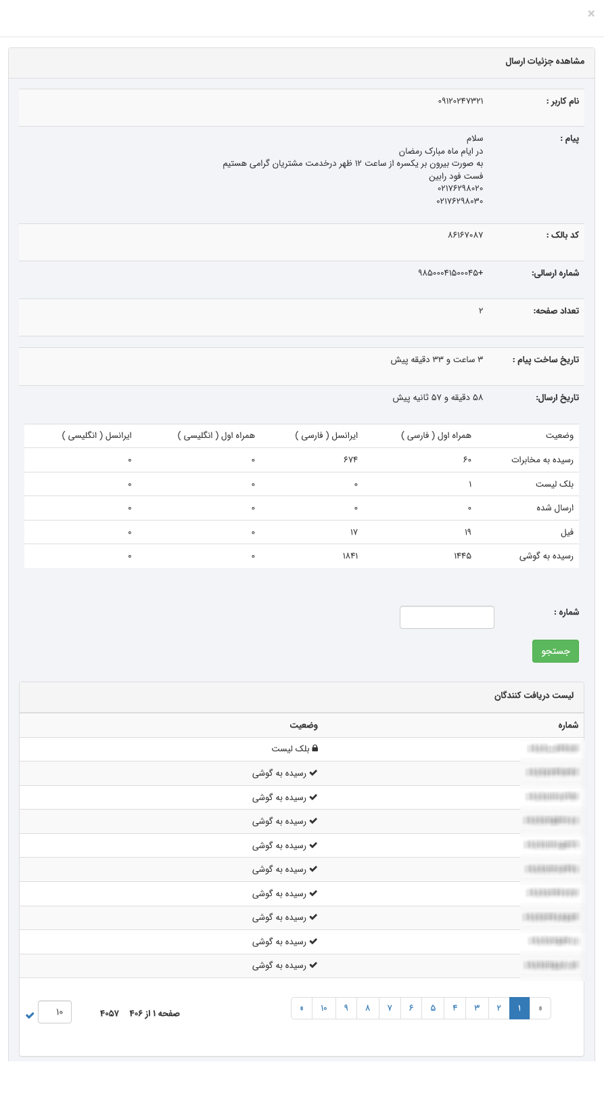Click the right-side « pagination arrow
Screen dimensions: 604x1104
(x=540, y=1008)
